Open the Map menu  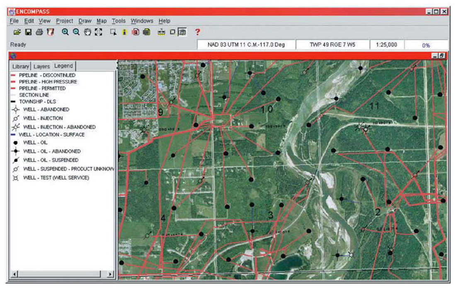[102, 21]
